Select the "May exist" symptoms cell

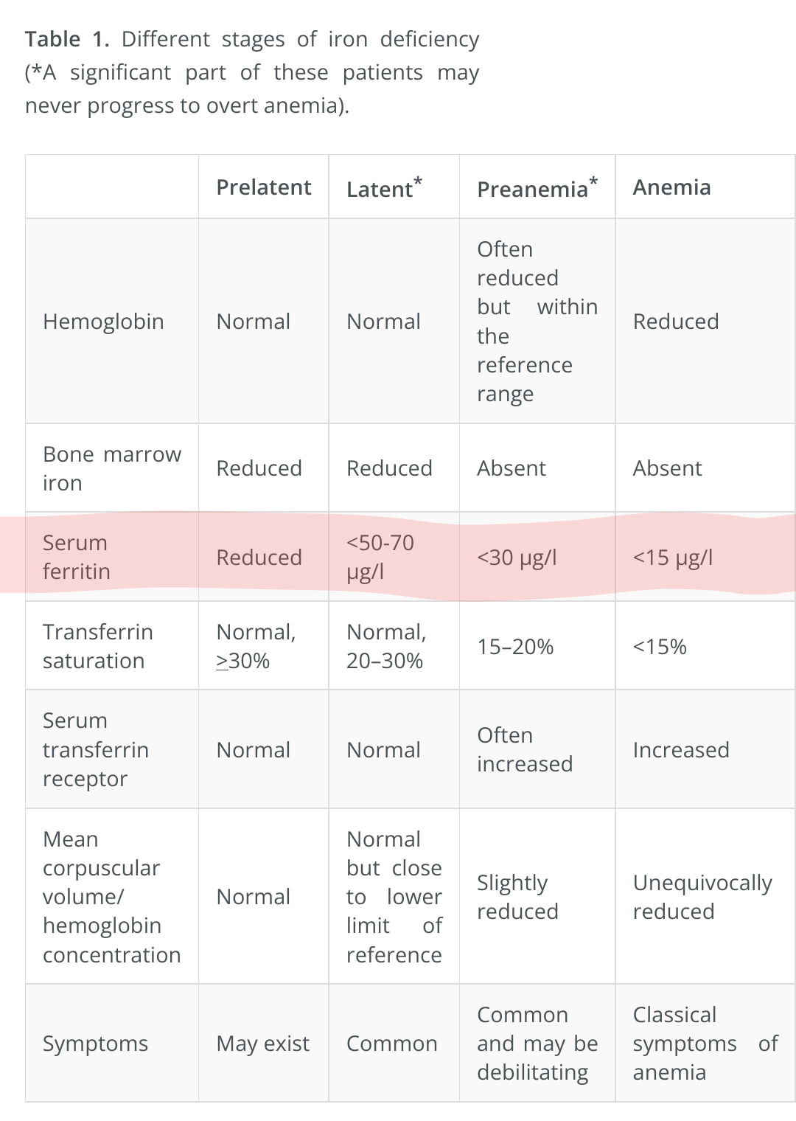point(262,1044)
